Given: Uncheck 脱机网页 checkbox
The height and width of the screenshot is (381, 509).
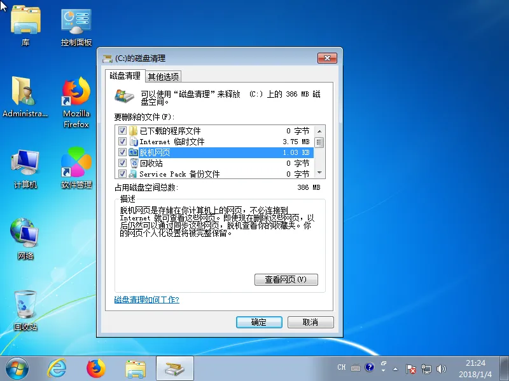Looking at the screenshot, I should tap(122, 152).
